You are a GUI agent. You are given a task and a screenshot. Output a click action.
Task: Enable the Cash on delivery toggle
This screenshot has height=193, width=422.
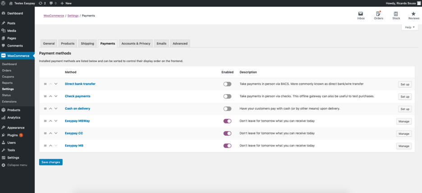(x=227, y=109)
